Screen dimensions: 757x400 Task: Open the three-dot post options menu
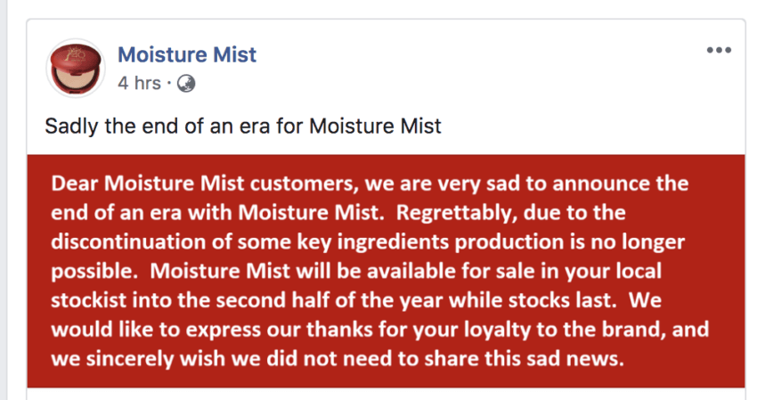pos(718,50)
